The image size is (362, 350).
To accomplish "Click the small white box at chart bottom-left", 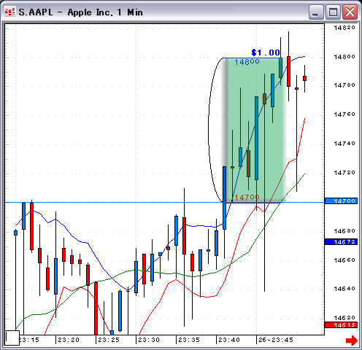I will pos(12,338).
